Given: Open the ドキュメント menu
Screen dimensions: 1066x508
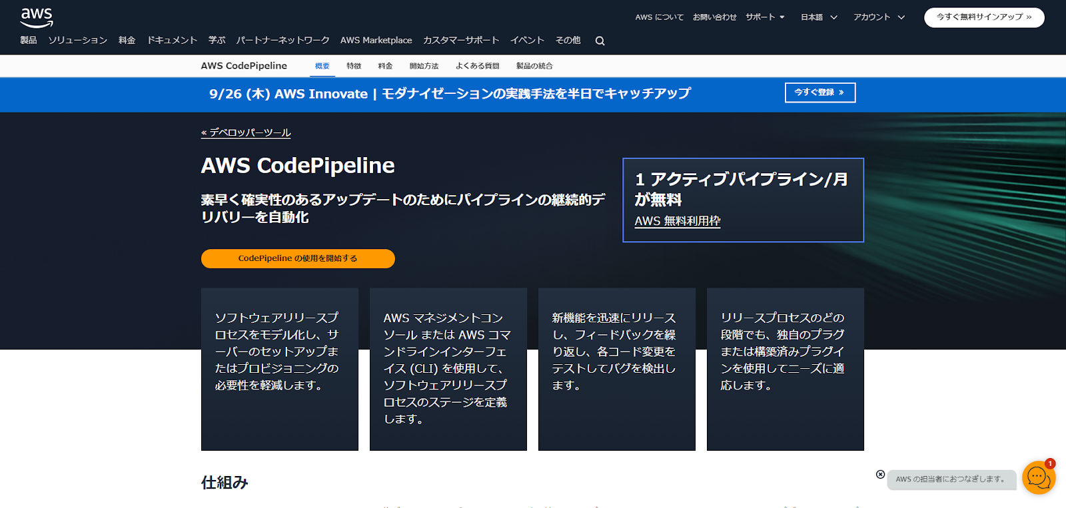Looking at the screenshot, I should click(x=172, y=40).
